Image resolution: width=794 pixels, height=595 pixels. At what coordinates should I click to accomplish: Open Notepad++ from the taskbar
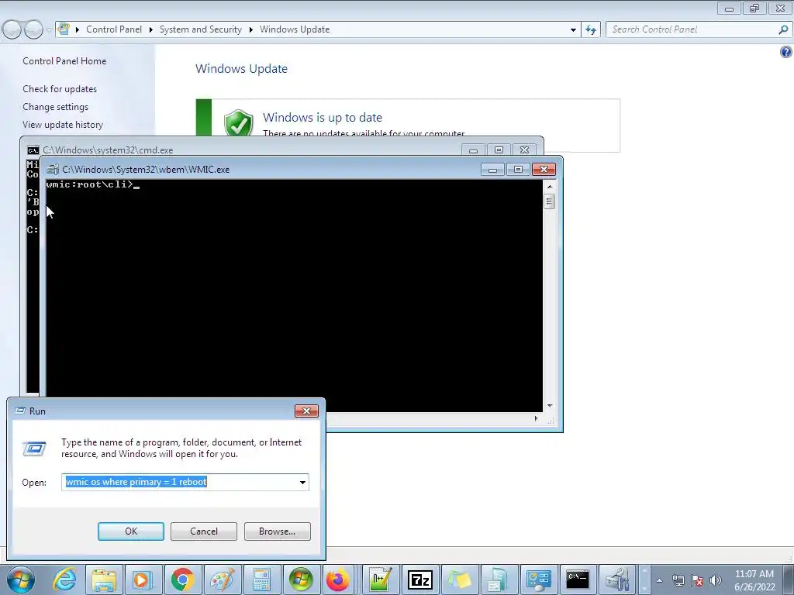point(381,580)
